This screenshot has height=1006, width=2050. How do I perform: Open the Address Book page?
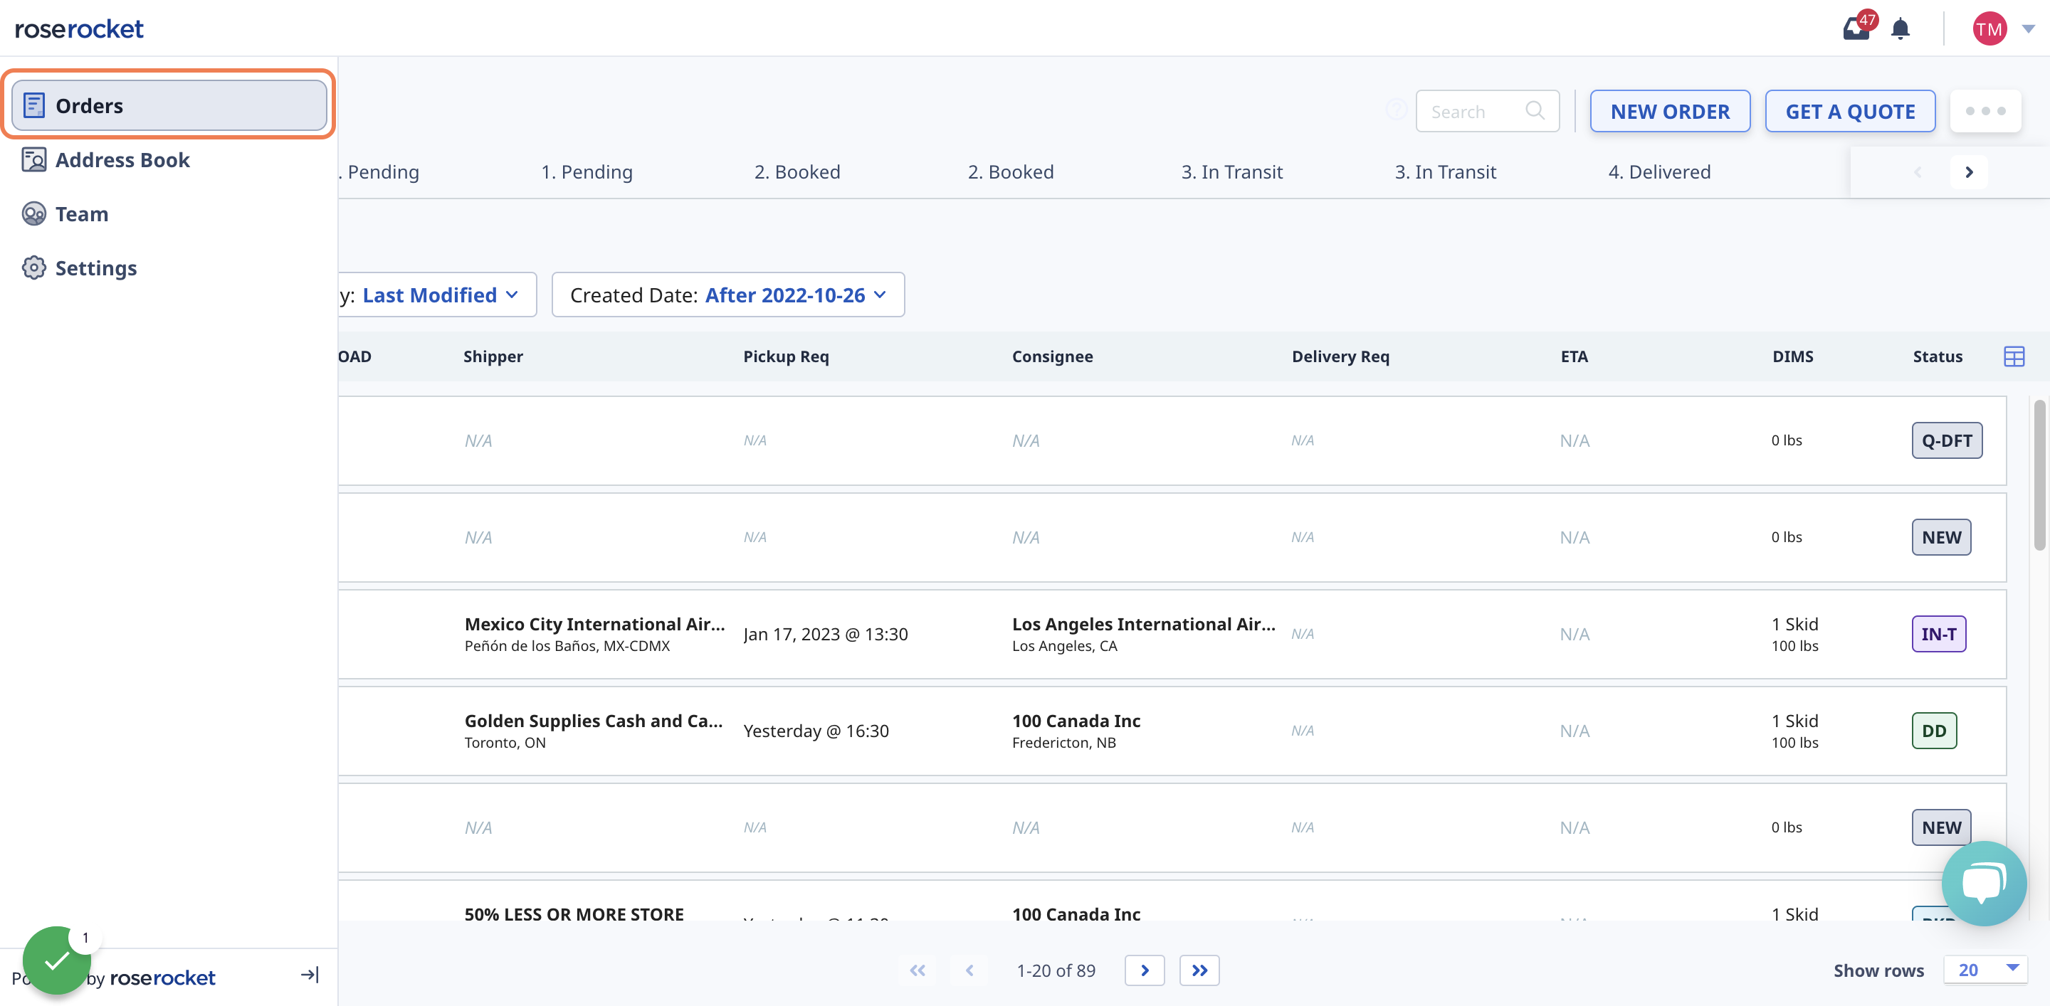[122, 160]
